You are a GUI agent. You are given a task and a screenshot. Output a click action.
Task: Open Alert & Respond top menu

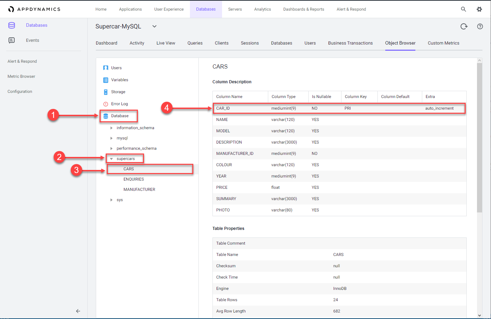pos(351,9)
